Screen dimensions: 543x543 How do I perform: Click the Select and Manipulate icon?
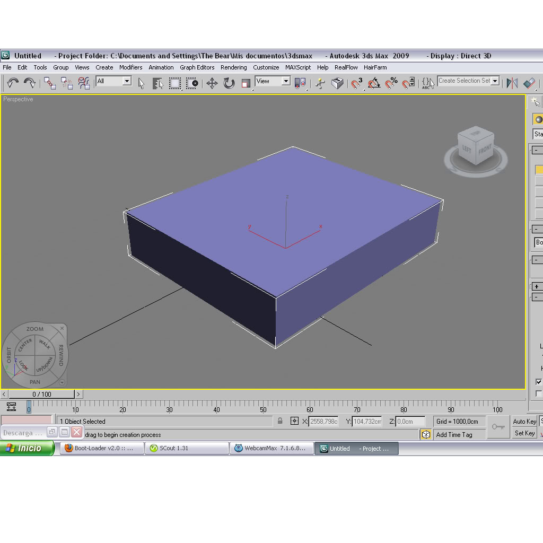point(320,83)
